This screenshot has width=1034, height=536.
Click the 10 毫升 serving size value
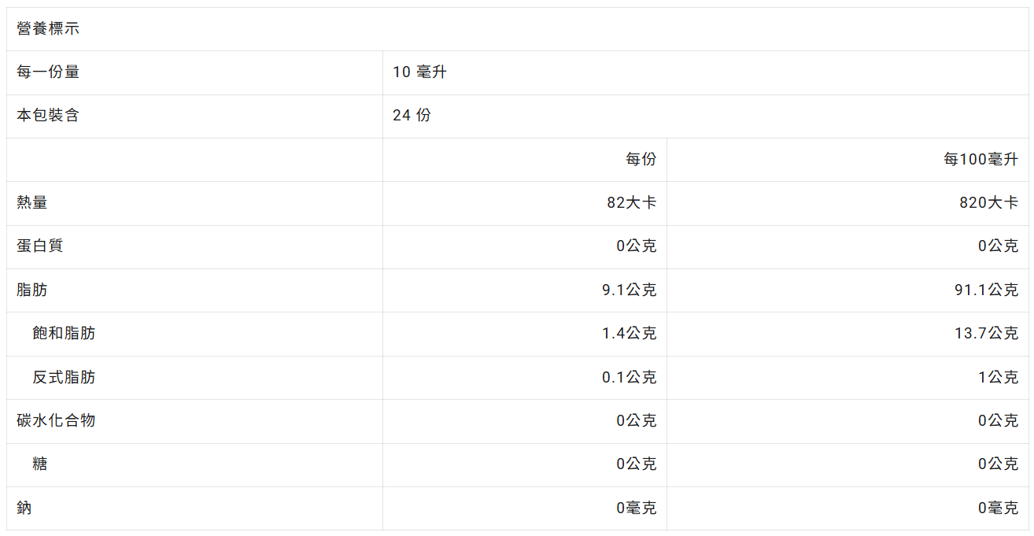[419, 72]
